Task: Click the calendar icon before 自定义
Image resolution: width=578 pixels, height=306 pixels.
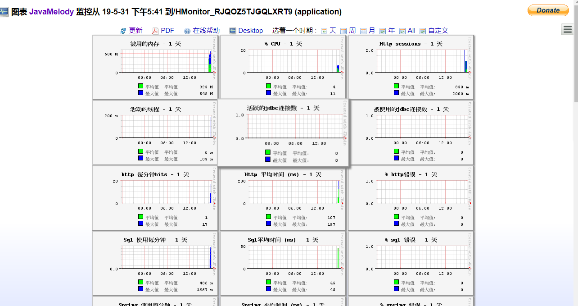Action: pyautogui.click(x=422, y=31)
